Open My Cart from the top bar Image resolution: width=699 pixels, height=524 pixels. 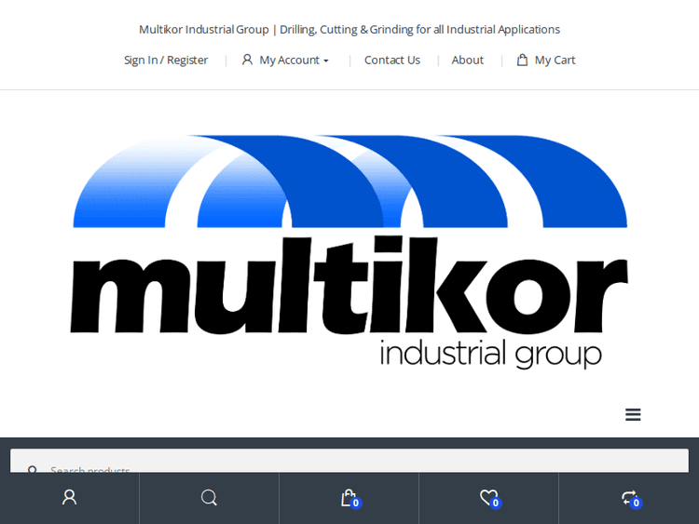pos(555,60)
